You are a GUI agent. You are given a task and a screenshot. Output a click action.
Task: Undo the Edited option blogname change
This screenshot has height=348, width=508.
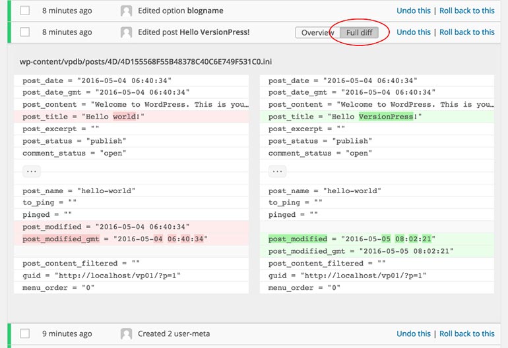(x=414, y=11)
